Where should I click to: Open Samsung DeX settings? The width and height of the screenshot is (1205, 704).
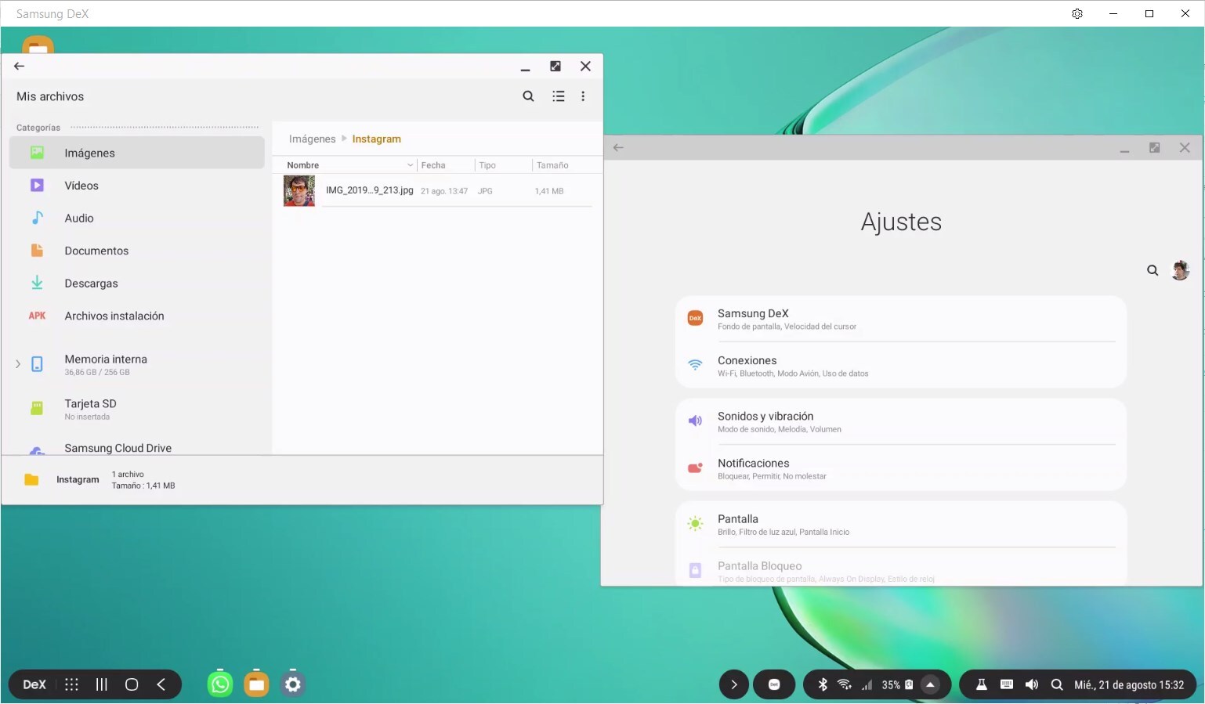point(900,319)
